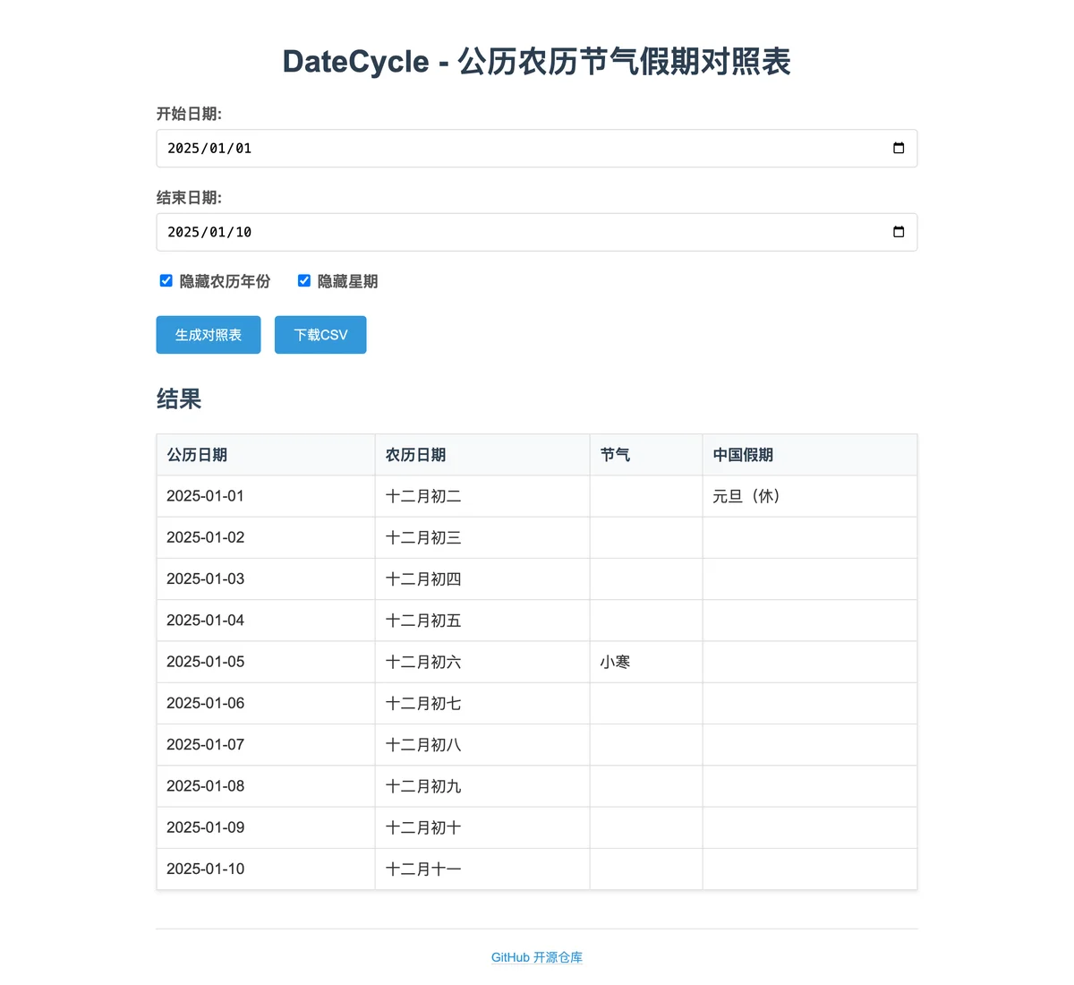Click the 结束日期 label
The image size is (1074, 985).
coord(189,198)
